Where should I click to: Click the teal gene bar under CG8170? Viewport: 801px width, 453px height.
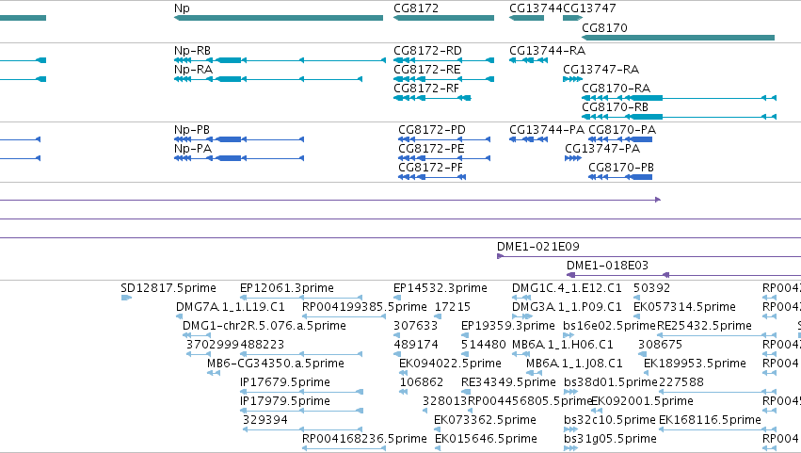tap(678, 38)
